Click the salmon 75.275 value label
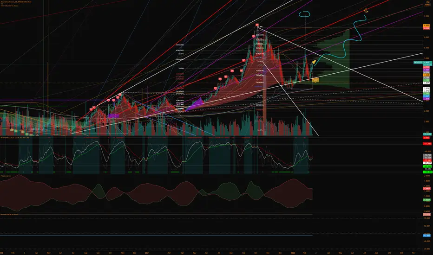The height and width of the screenshot is (255, 433). pos(426,214)
